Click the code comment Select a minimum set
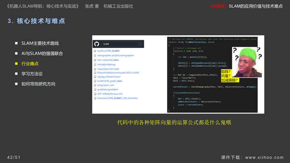This screenshot has height=163, width=290. 187,48
